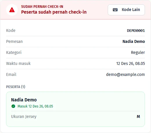Click the PESERTA (1) section heading
Viewport: 151px width, 133px height.
pyautogui.click(x=16, y=87)
